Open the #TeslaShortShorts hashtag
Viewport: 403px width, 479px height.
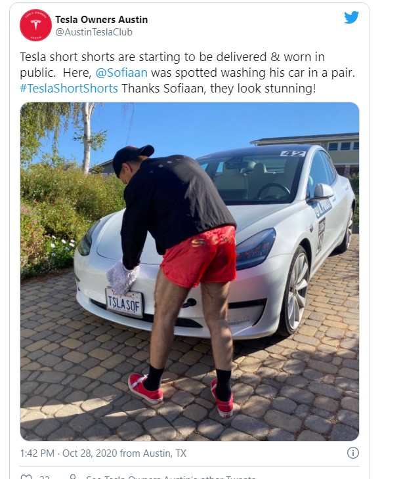[x=69, y=89]
